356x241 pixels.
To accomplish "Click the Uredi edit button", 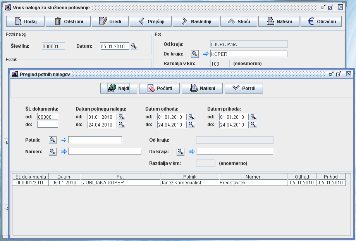I will tap(110, 21).
